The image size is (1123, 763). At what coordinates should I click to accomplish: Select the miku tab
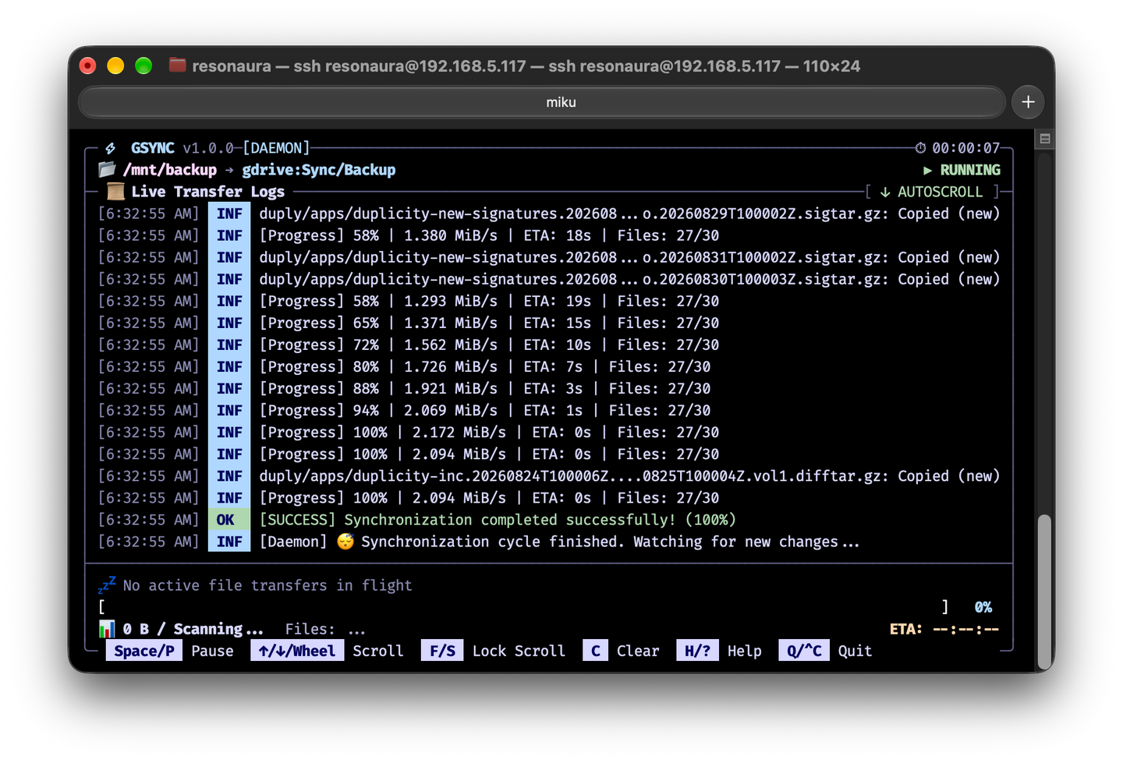point(541,102)
